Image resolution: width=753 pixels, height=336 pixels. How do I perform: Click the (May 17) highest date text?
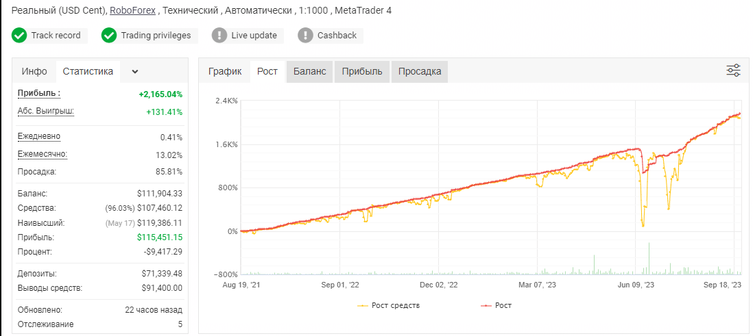tap(120, 223)
